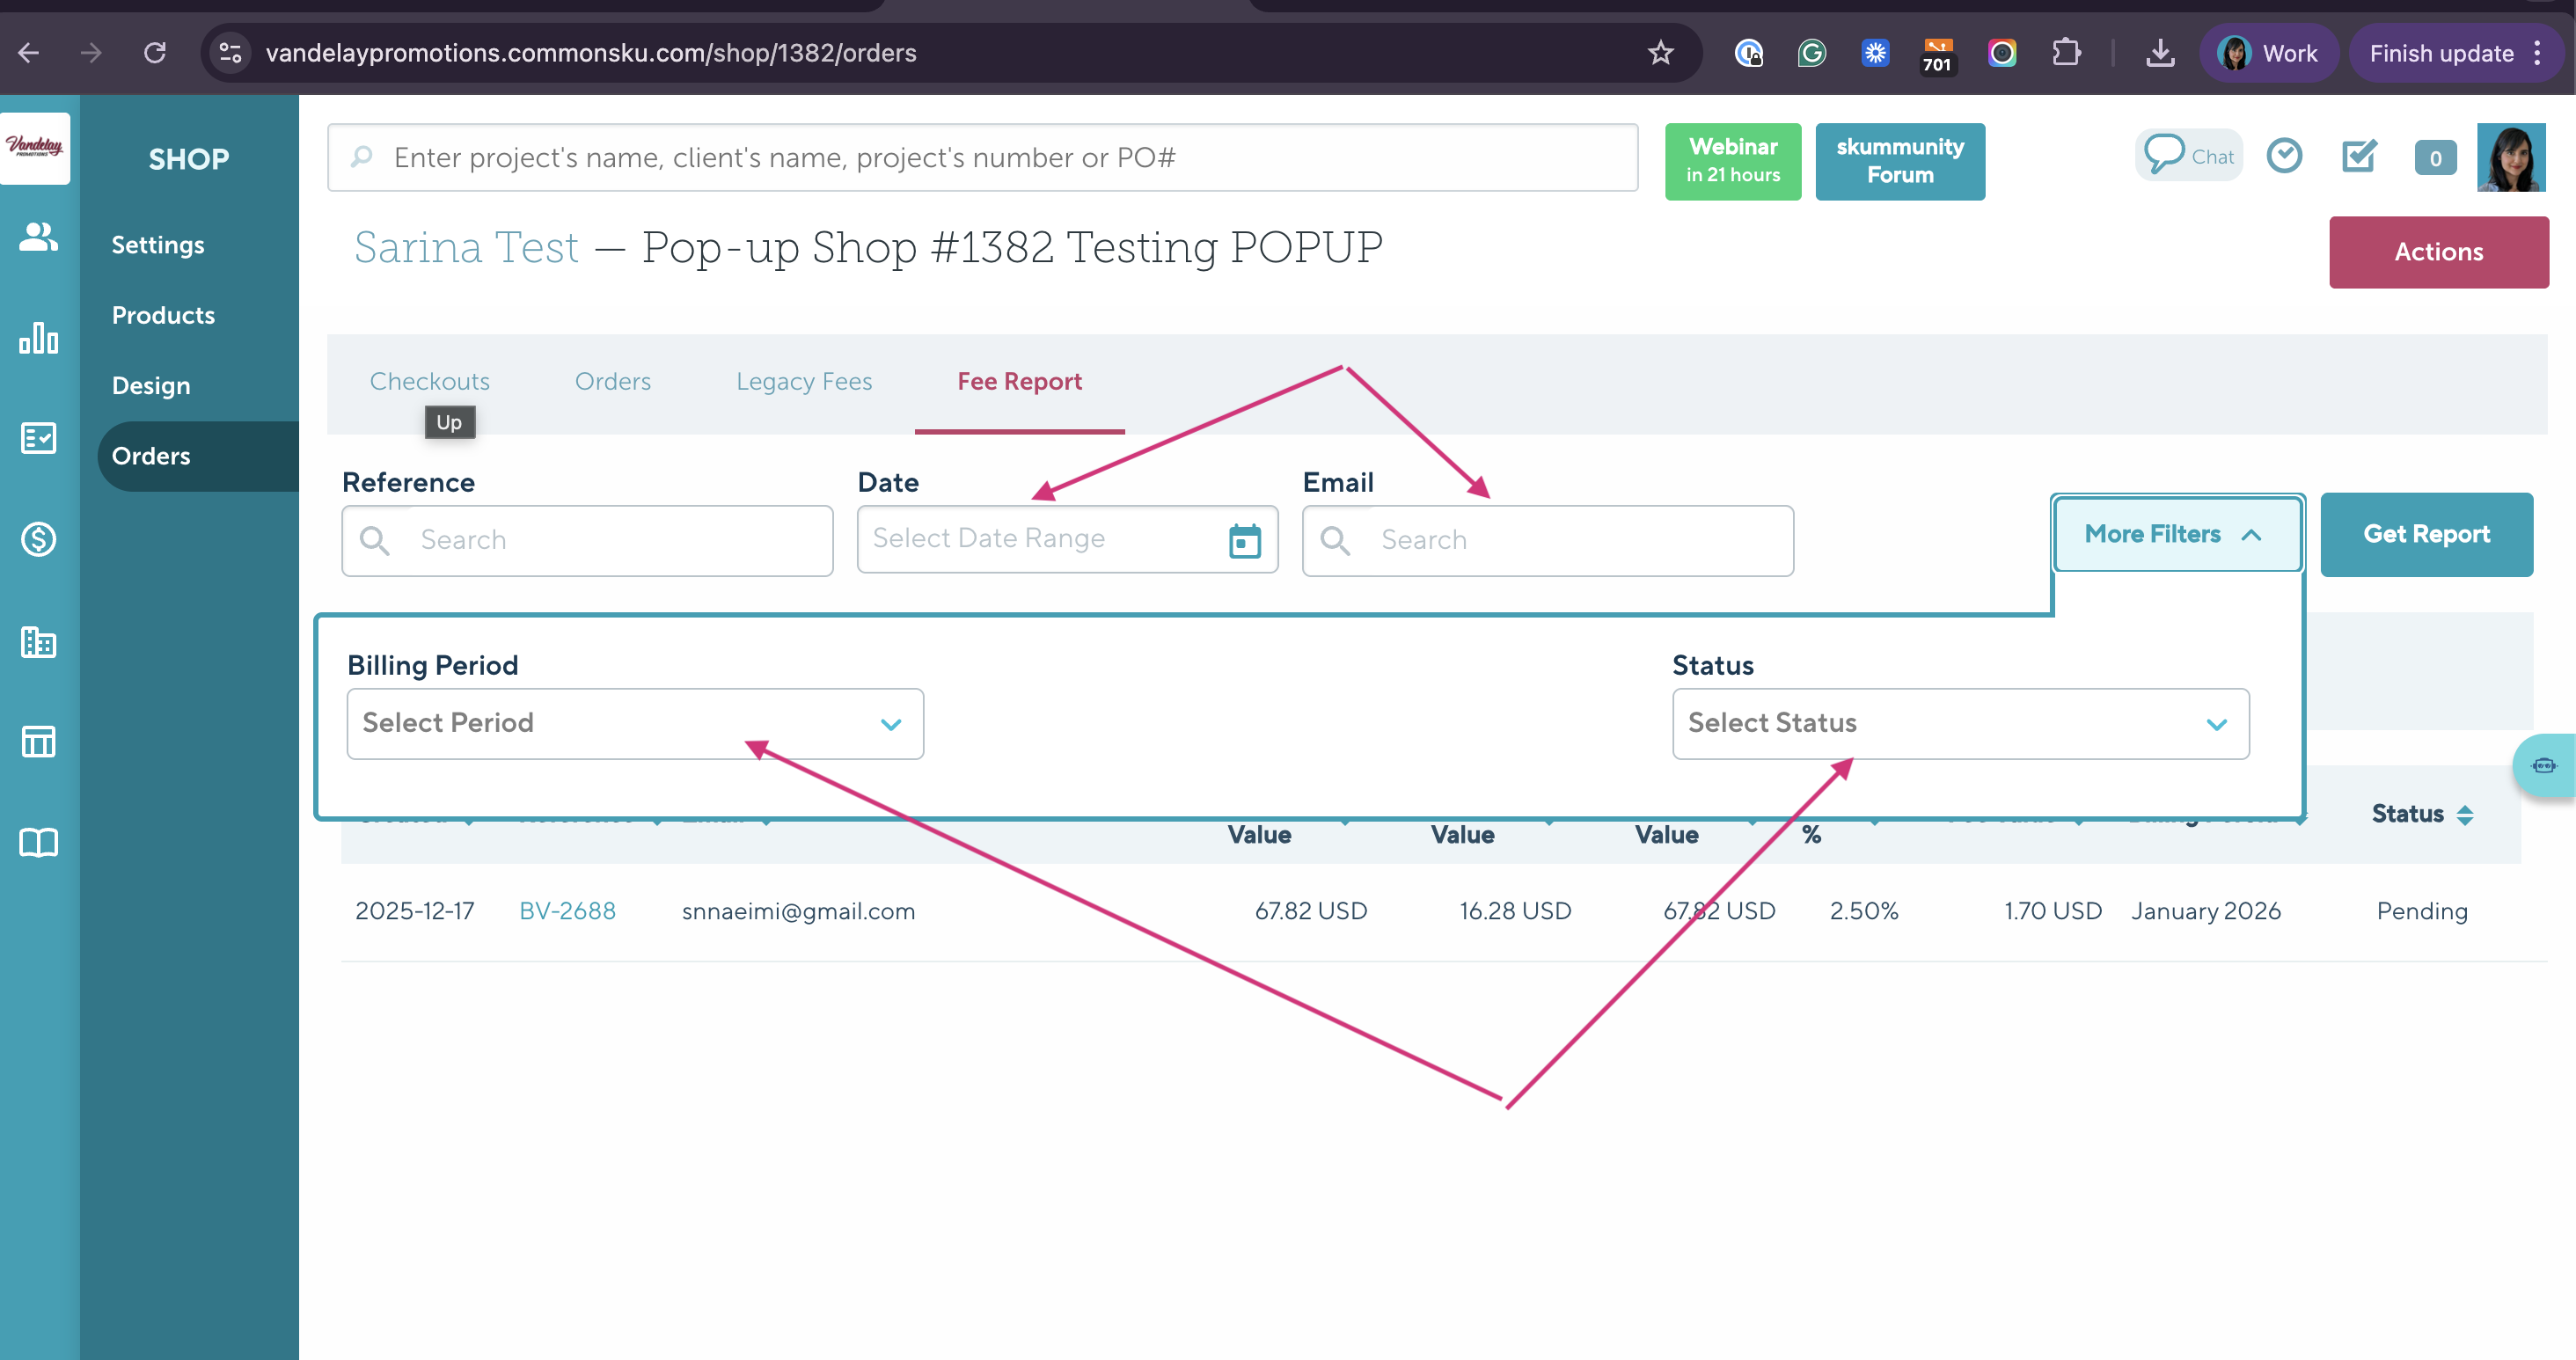Screen dimensions: 2576x1360
Task: Open the bar chart analytics sidebar icon
Action: [38, 338]
